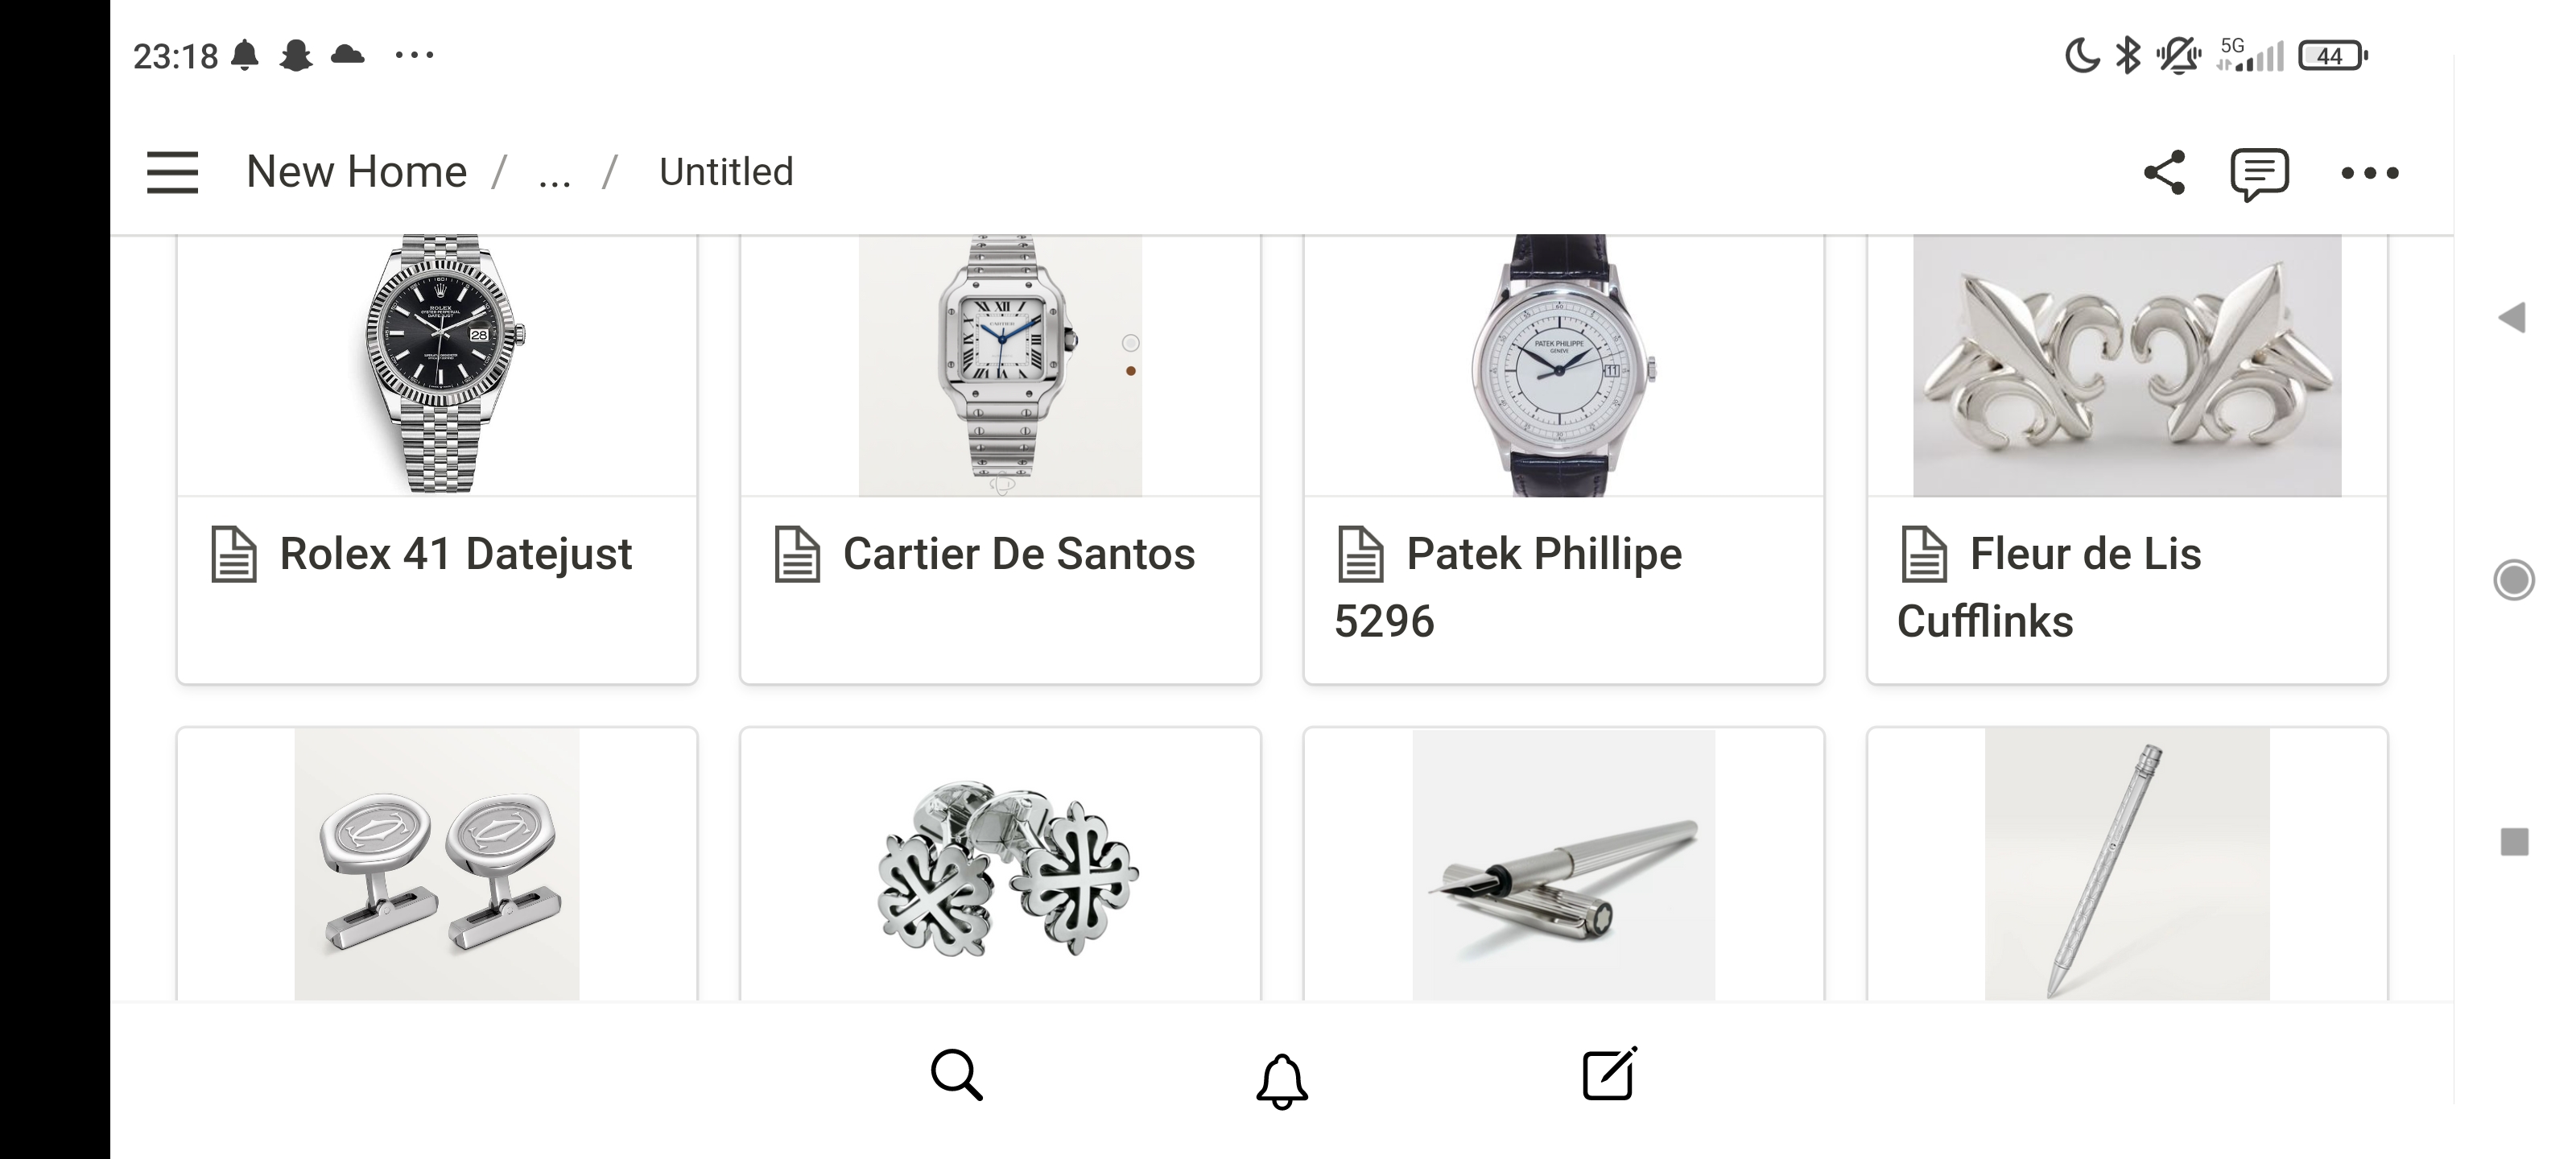2576x1159 pixels.
Task: Tap the Calatrava cross cufflinks image
Action: (x=1000, y=865)
